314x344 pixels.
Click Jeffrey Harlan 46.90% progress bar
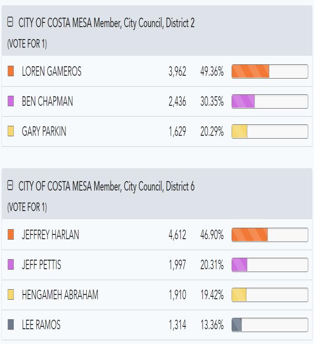pos(270,235)
